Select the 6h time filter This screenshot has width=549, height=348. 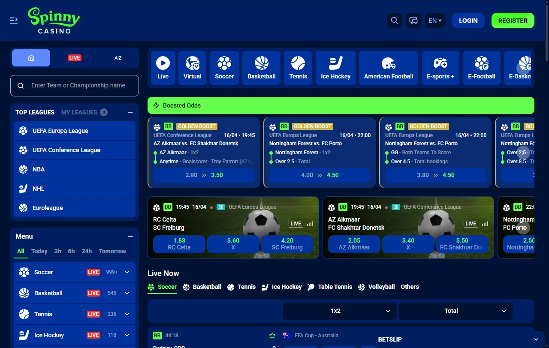pyautogui.click(x=71, y=251)
